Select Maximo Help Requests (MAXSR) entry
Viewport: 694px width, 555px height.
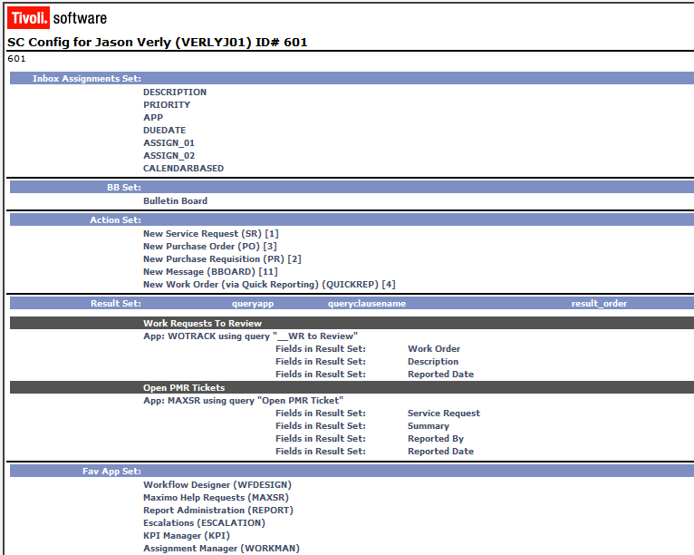tap(216, 498)
